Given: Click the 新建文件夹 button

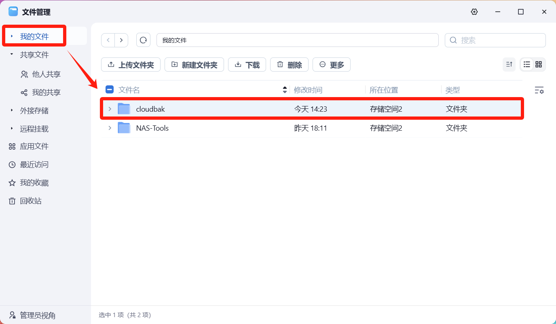Looking at the screenshot, I should (194, 65).
